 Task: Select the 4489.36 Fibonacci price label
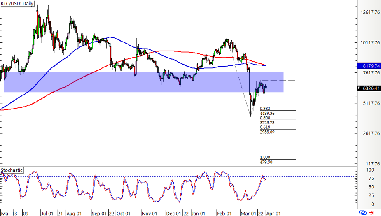[267, 113]
